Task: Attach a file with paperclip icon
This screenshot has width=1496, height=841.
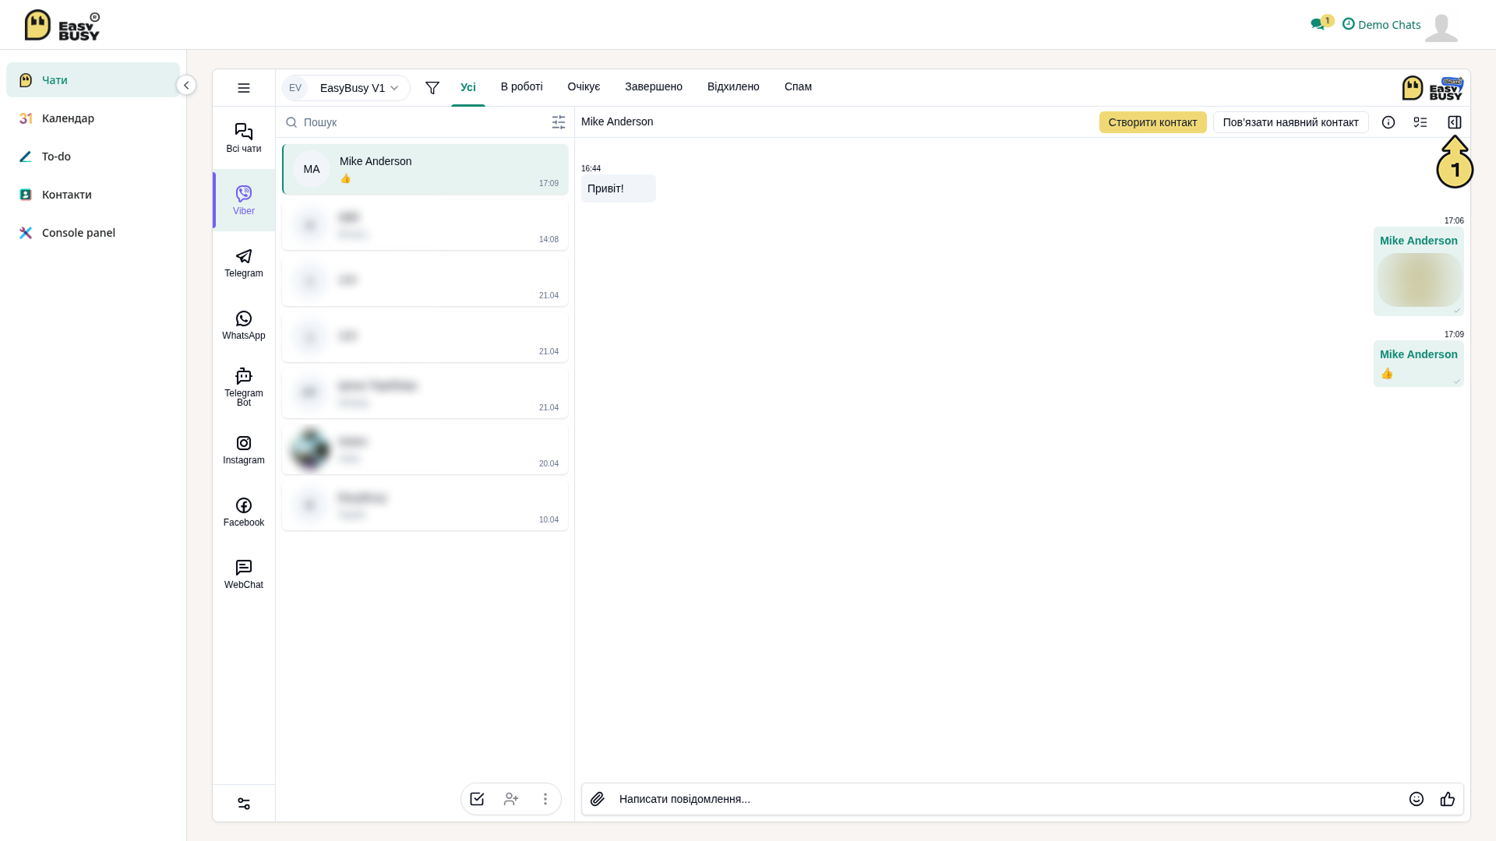Action: click(x=598, y=799)
